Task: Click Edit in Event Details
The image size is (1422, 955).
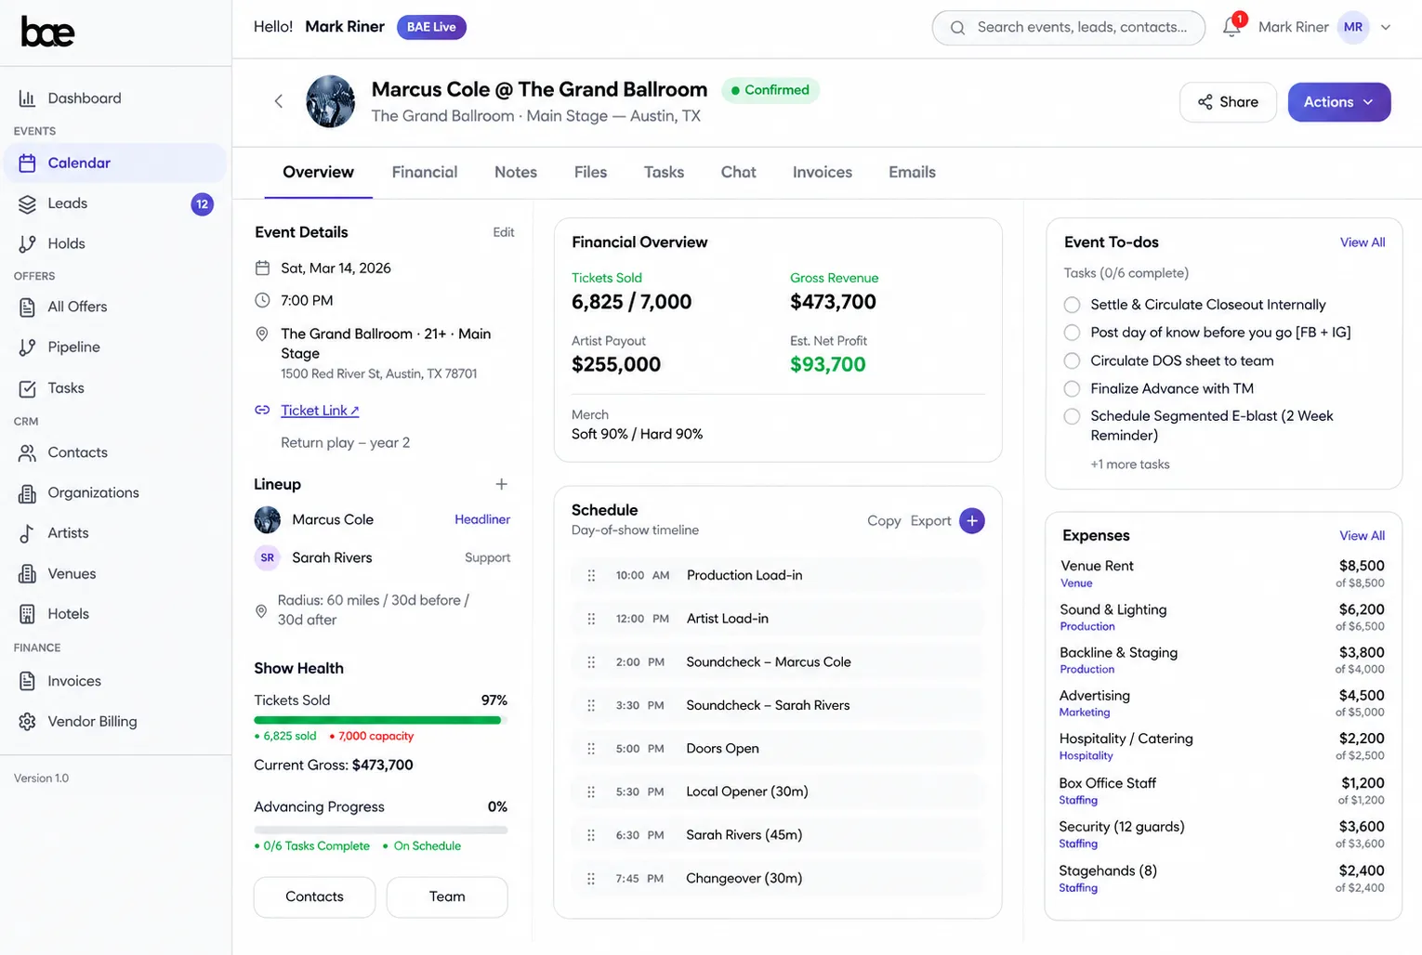Action: [x=503, y=232]
